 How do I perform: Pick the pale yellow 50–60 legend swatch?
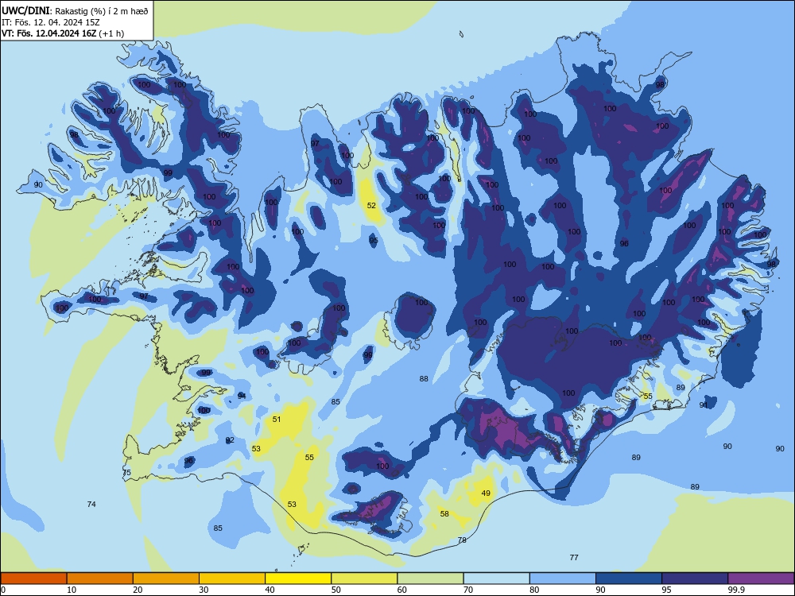[365, 579]
